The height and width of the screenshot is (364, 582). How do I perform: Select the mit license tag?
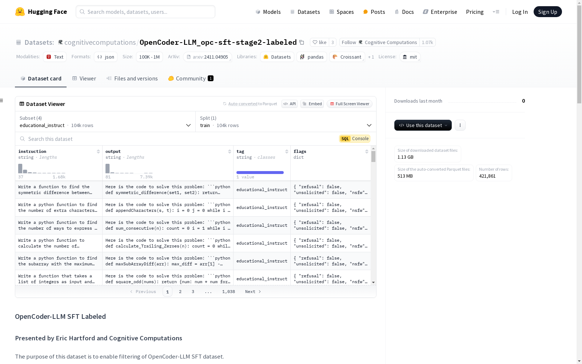coord(410,57)
